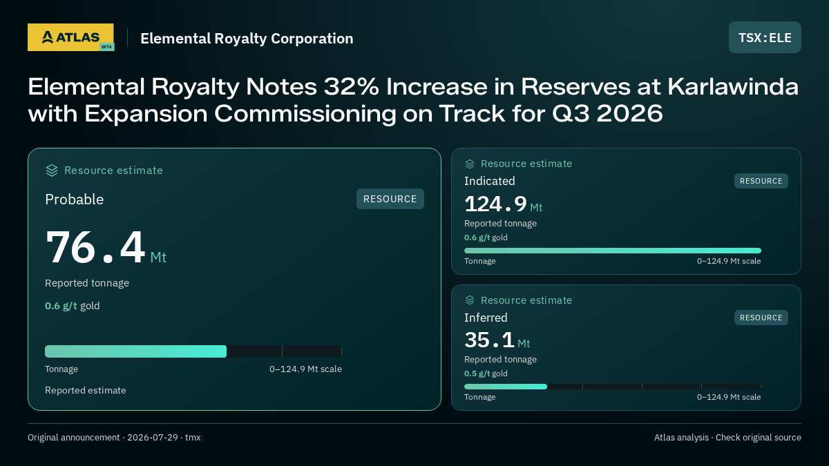Click the Probable category label
The width and height of the screenshot is (829, 466).
(x=75, y=200)
